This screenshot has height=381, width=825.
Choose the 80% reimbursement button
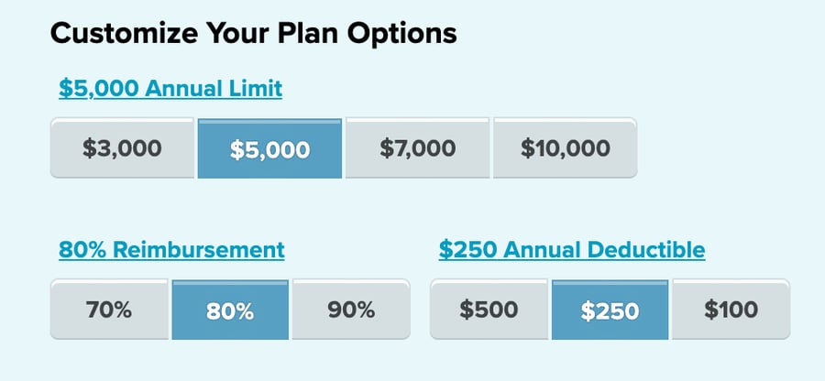pos(230,310)
